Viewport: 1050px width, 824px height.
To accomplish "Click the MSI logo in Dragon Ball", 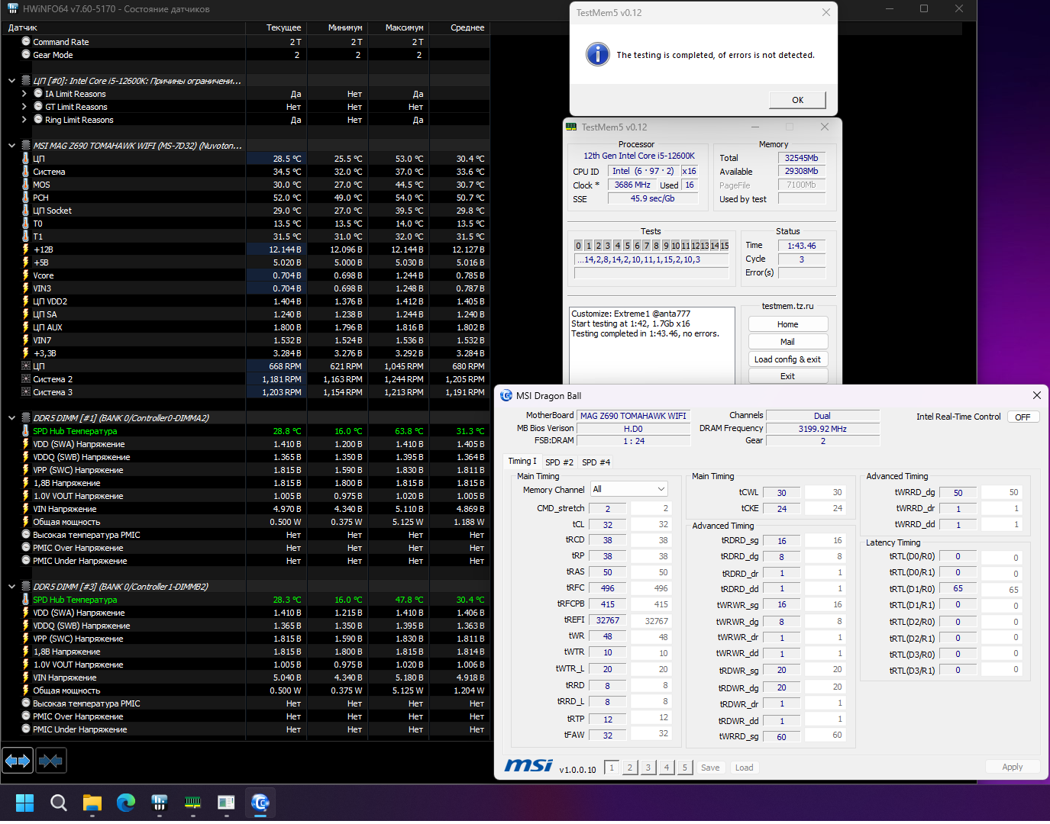I will 528,765.
